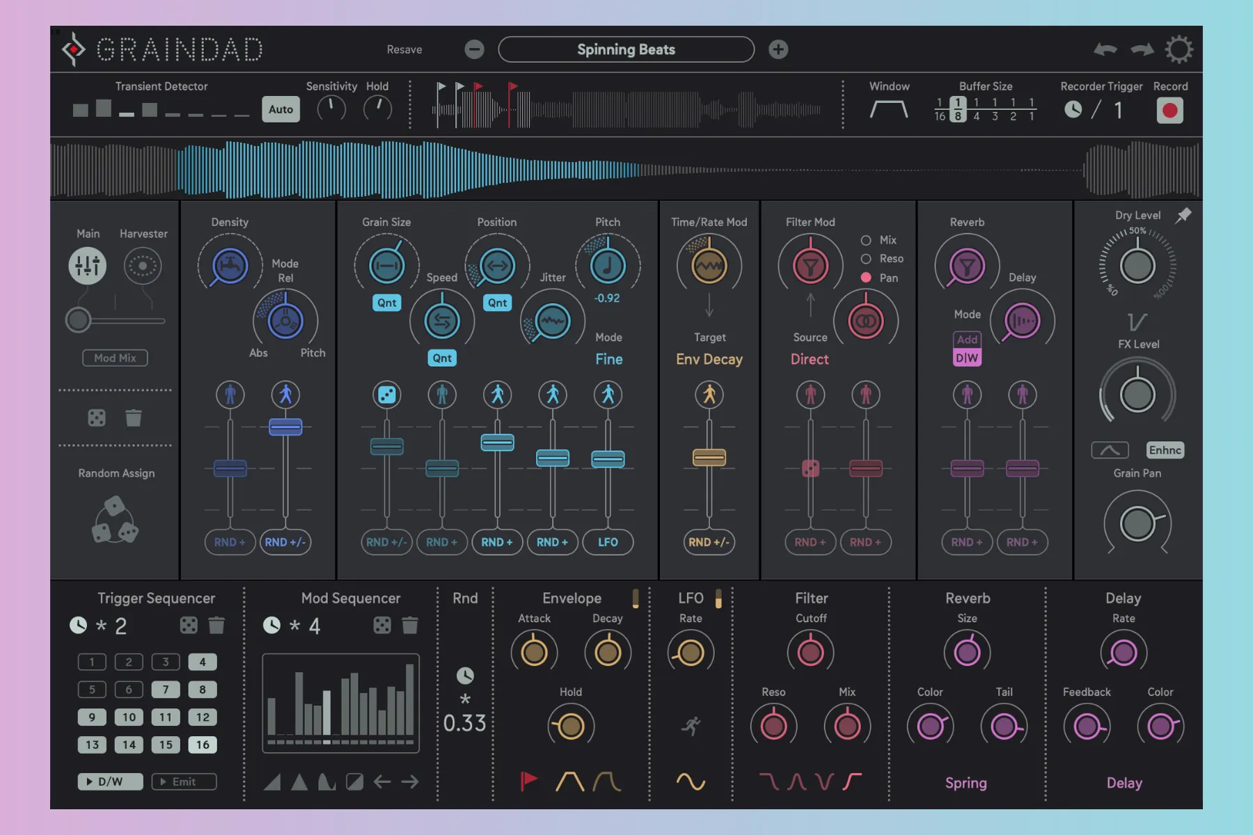
Task: Click the trash icon under Mod Mix
Action: pyautogui.click(x=133, y=417)
